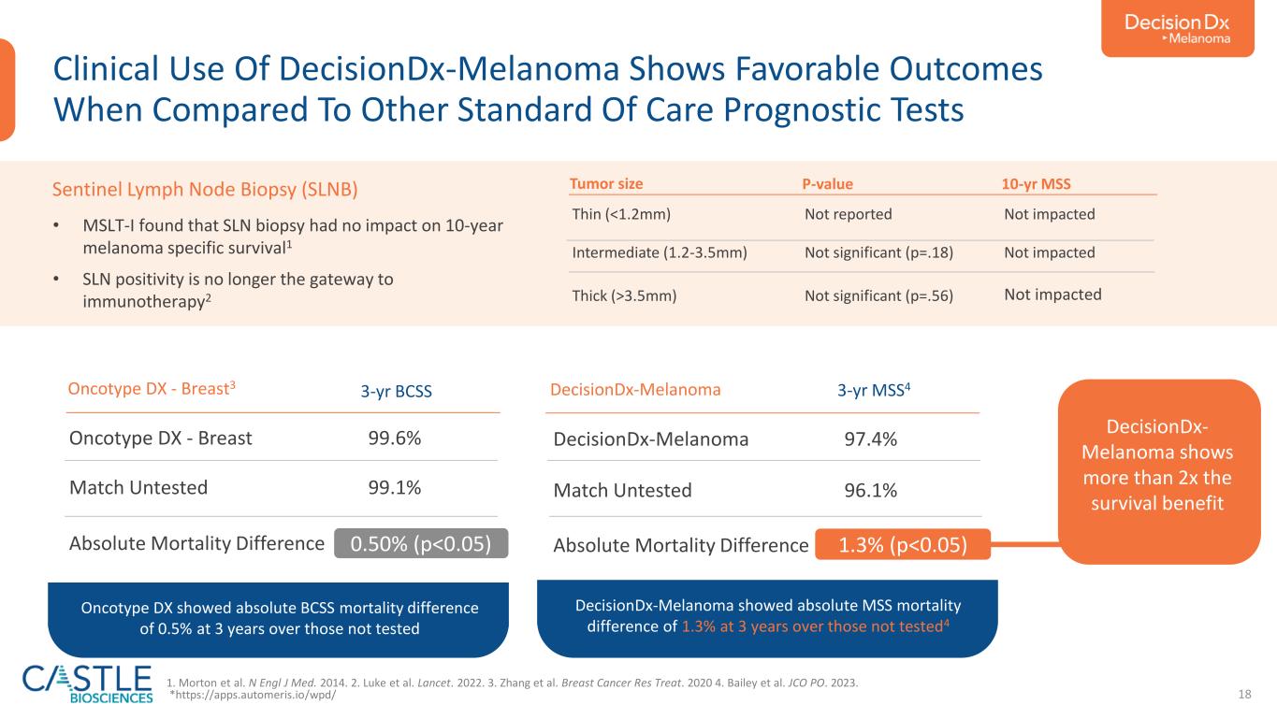Click the 99.6% Oncotype DX value

pos(394,438)
